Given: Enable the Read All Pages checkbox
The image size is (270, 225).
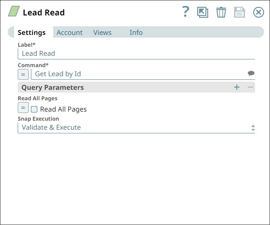Looking at the screenshot, I should (x=34, y=109).
